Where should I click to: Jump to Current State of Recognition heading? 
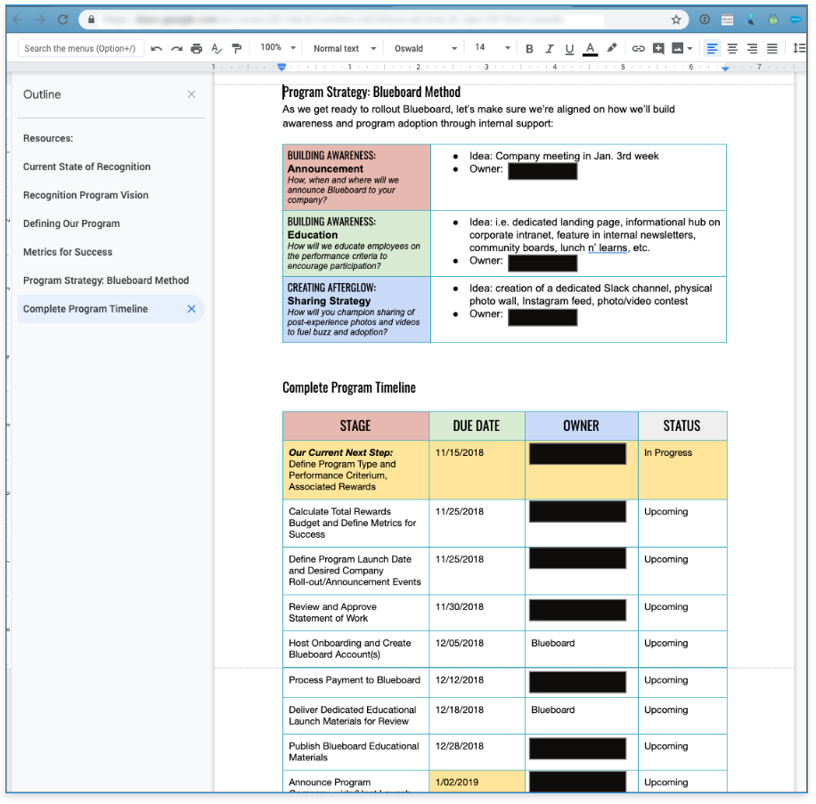pyautogui.click(x=86, y=166)
